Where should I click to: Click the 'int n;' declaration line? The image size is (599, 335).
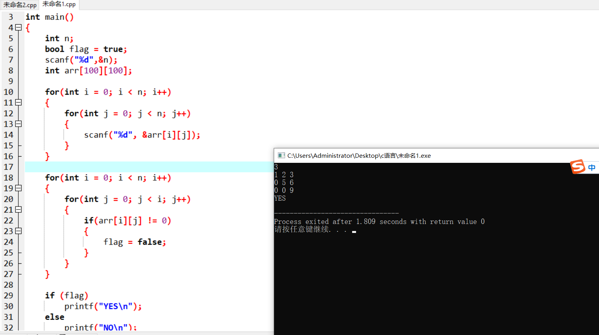(59, 39)
